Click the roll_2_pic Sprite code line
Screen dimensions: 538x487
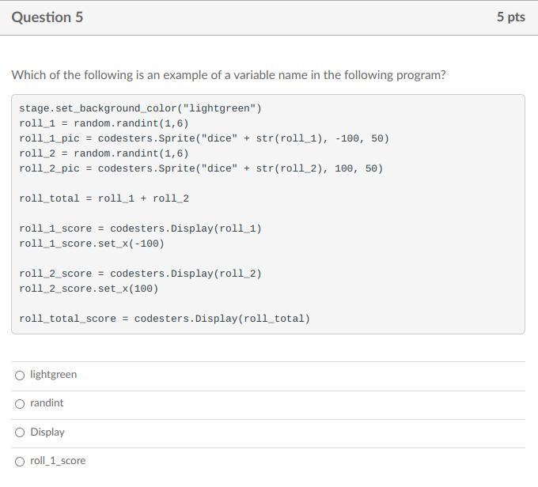(x=201, y=168)
